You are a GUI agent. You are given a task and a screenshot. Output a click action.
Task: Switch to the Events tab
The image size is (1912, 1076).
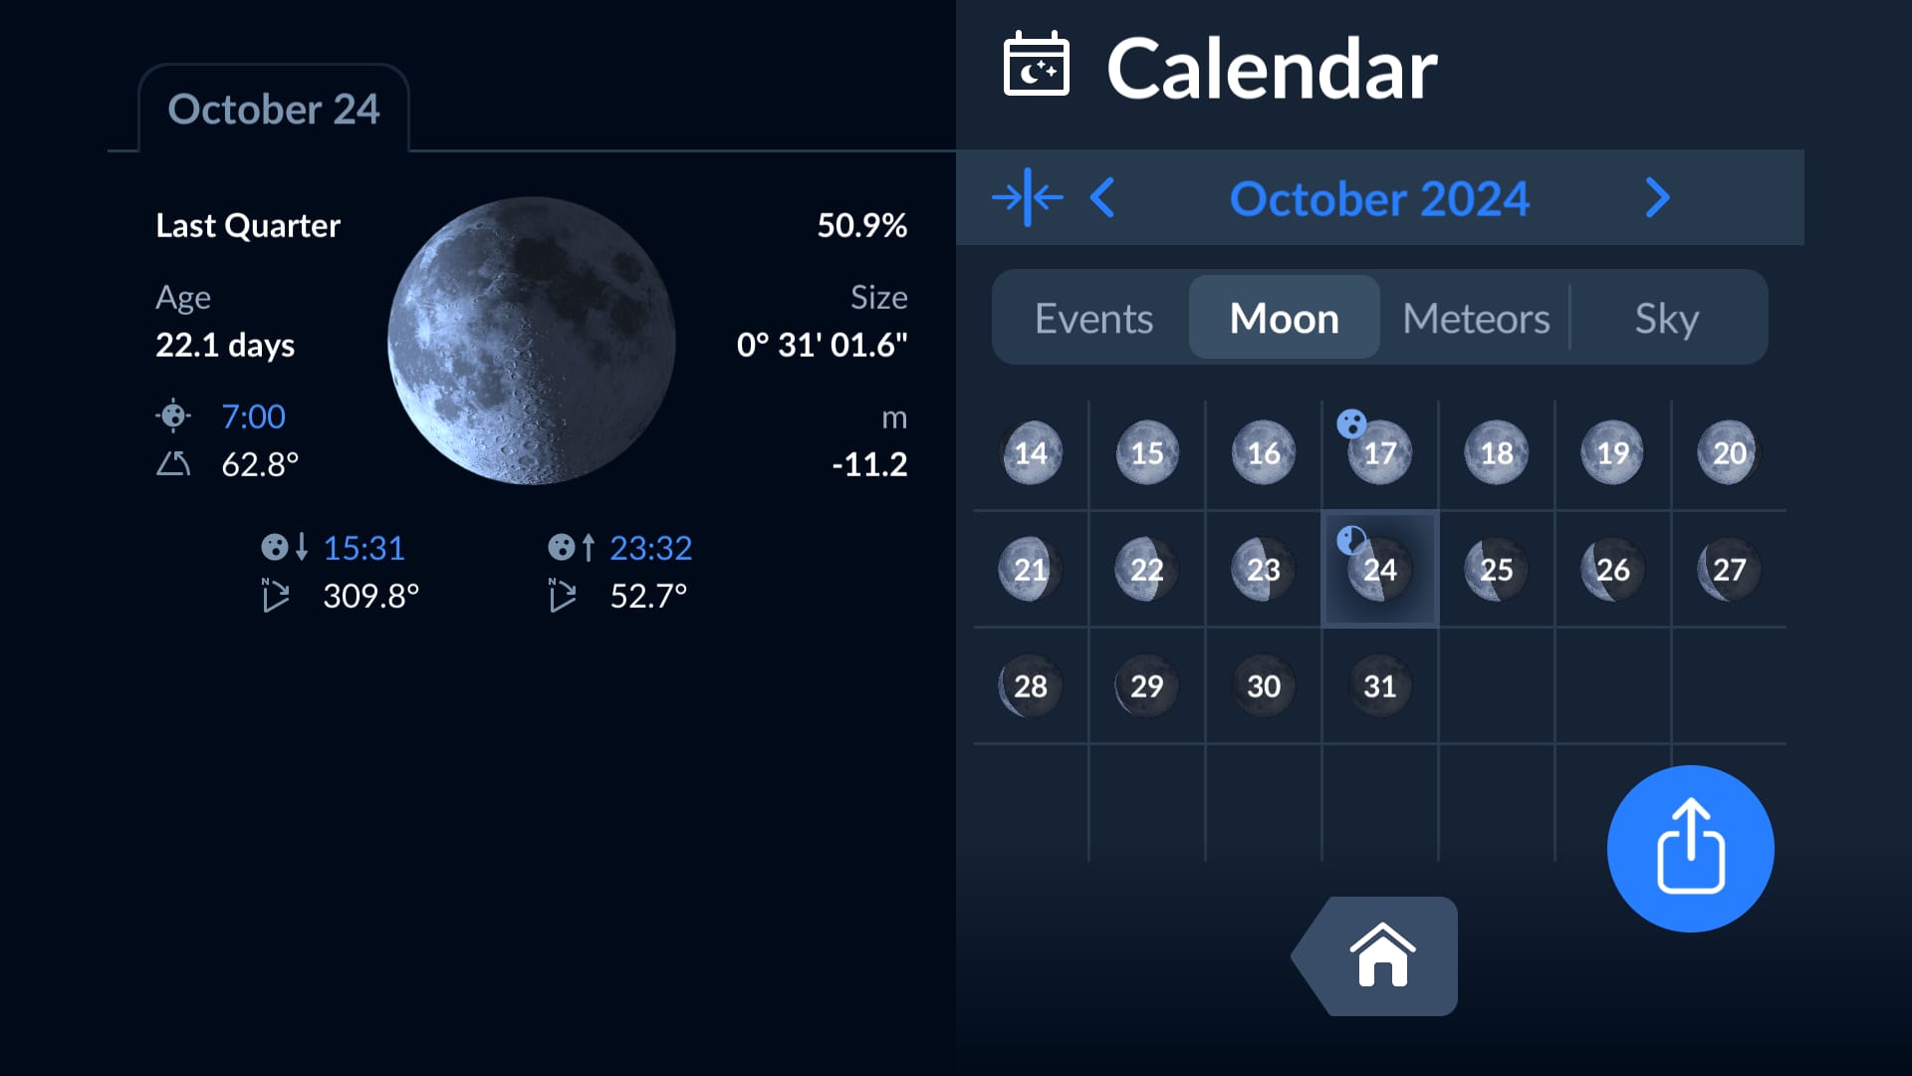pos(1093,317)
